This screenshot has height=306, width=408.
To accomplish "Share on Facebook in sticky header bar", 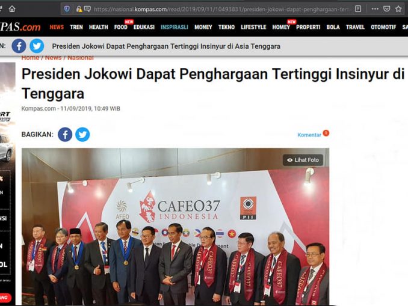I will coord(19,46).
